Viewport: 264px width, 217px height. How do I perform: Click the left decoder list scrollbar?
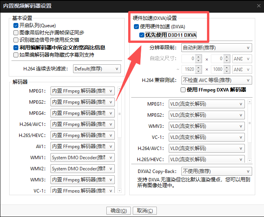120,115
